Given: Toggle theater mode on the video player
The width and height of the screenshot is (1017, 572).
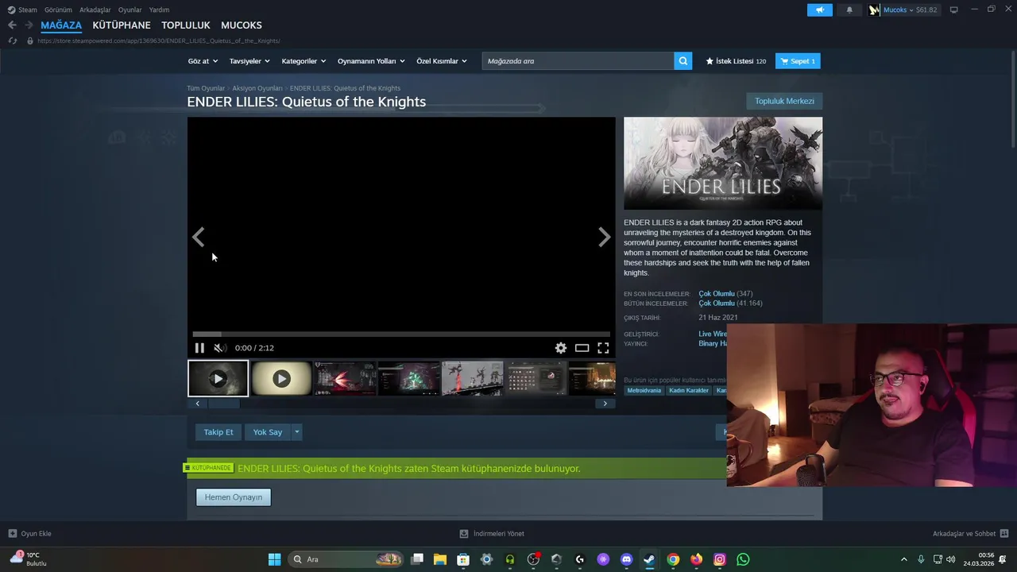Looking at the screenshot, I should [582, 348].
